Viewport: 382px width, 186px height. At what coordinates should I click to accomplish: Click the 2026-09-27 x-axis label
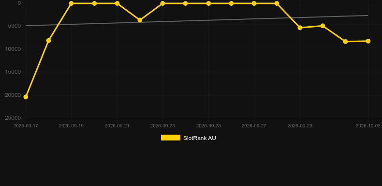[254, 126]
